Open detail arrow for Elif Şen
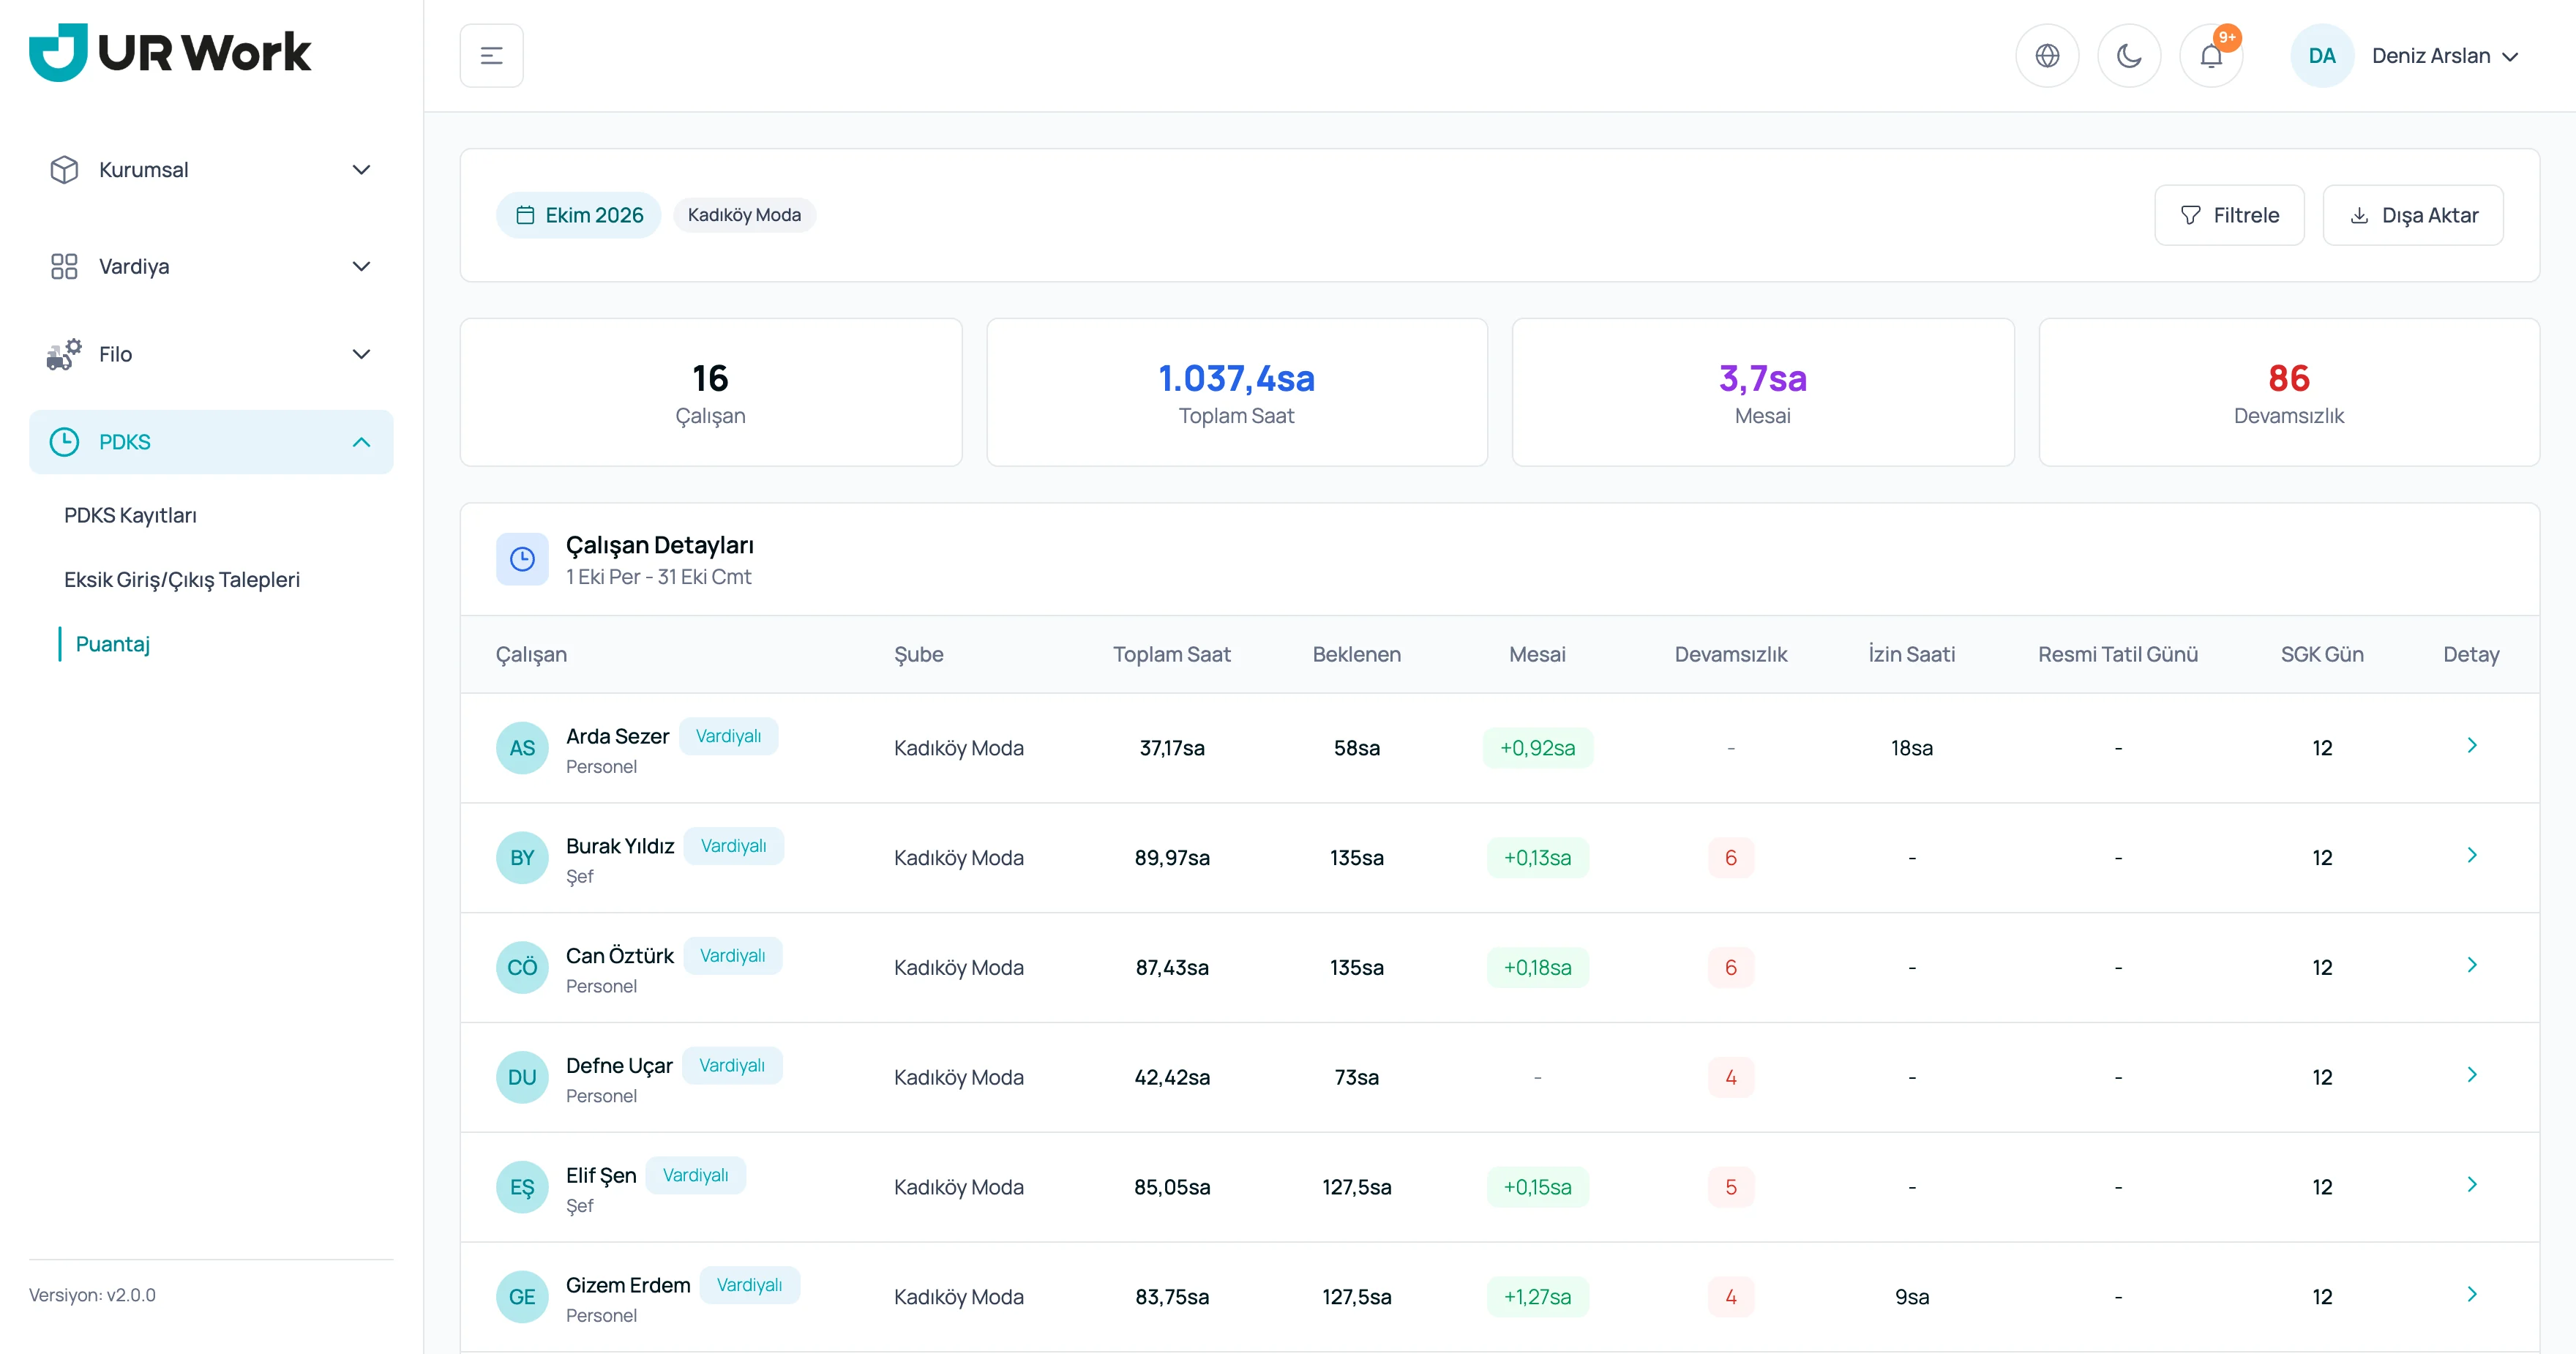 tap(2471, 1185)
